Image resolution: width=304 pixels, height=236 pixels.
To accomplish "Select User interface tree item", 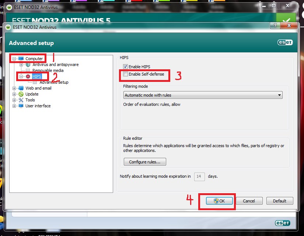I will pyautogui.click(x=38, y=106).
